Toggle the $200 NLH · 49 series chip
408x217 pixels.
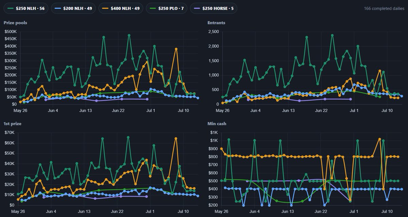pyautogui.click(x=73, y=8)
